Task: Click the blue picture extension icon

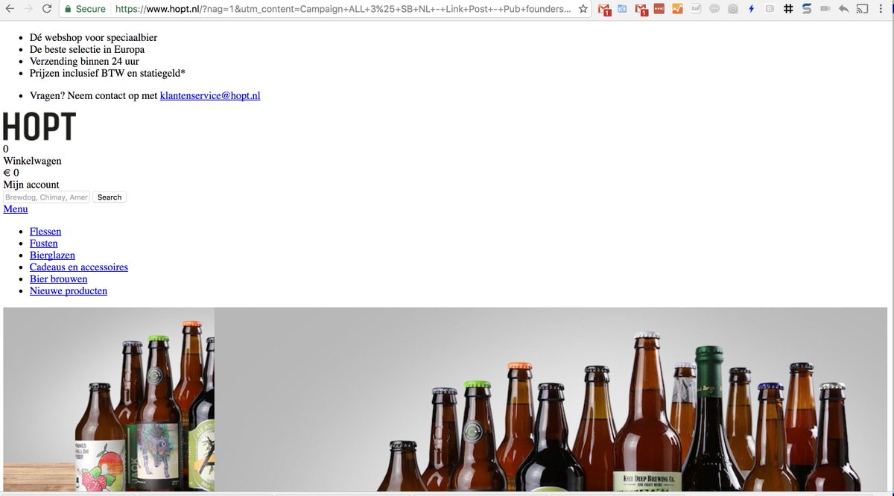Action: pos(622,9)
